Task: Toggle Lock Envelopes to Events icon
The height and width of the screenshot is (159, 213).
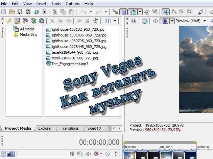Action: (147, 12)
